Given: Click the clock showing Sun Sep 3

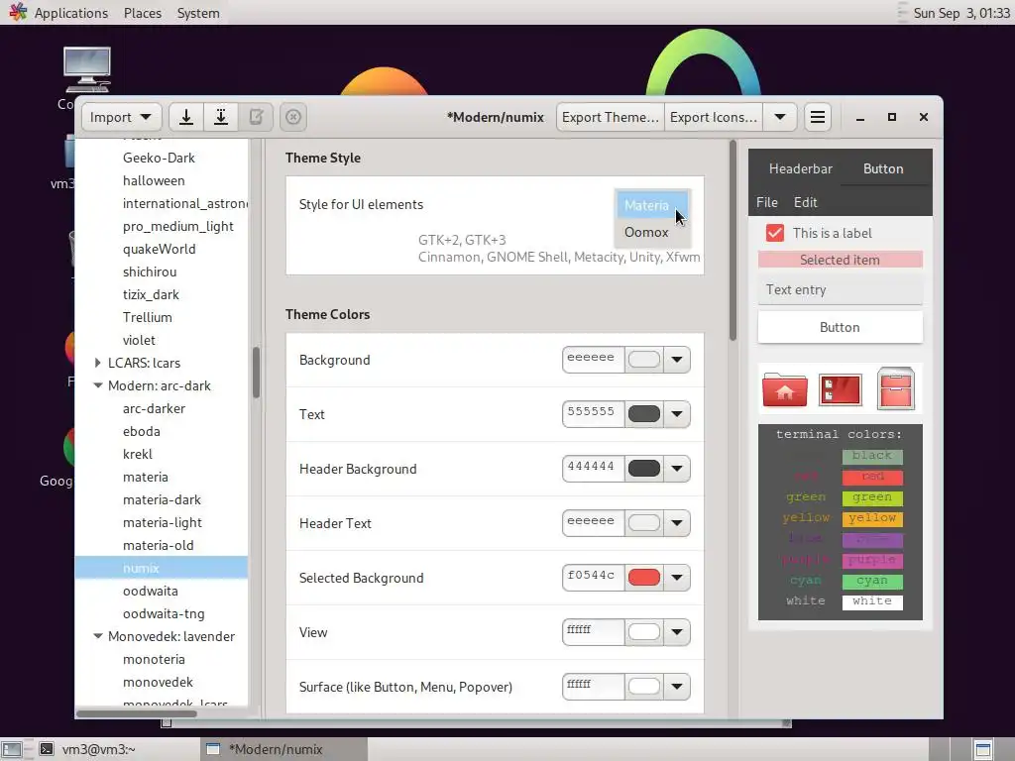Looking at the screenshot, I should 961,13.
